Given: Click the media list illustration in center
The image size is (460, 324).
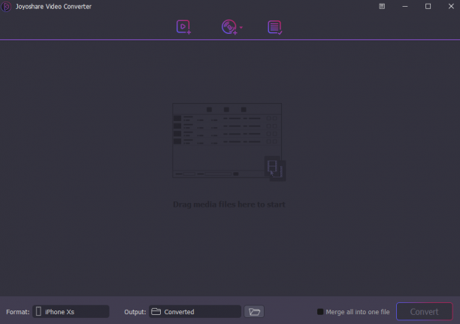Looking at the screenshot, I should coord(228,142).
